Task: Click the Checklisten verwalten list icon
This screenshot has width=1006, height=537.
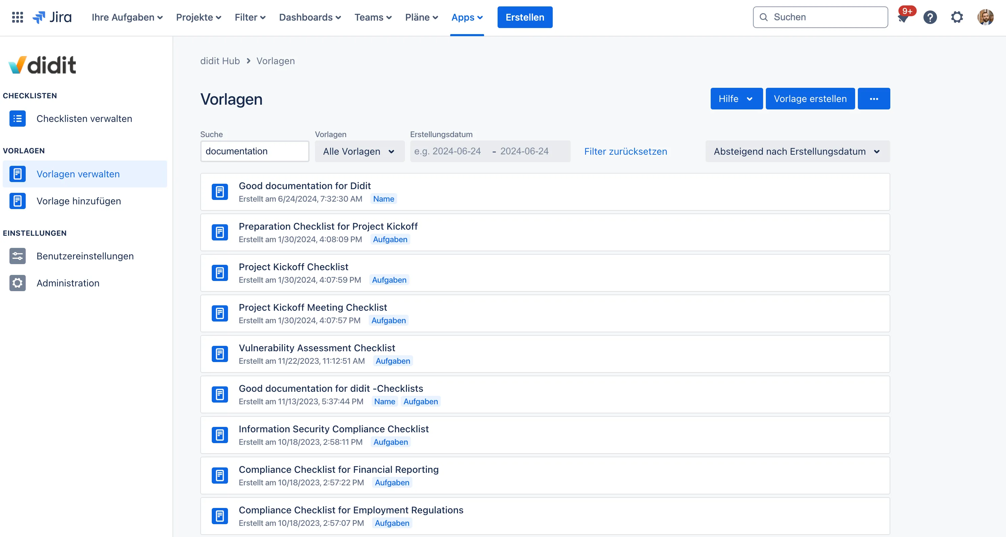Action: (18, 119)
